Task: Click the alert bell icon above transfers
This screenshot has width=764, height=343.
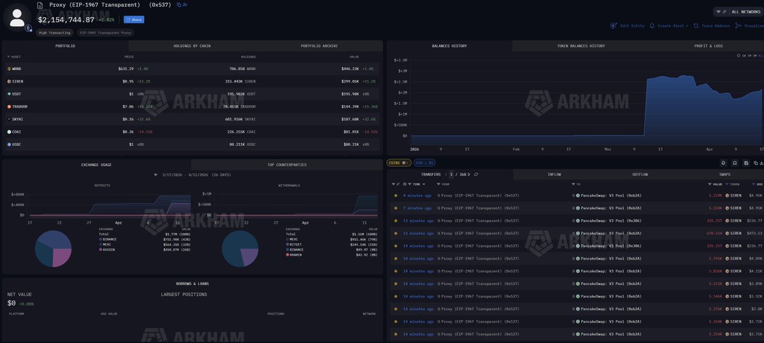Action: [724, 163]
